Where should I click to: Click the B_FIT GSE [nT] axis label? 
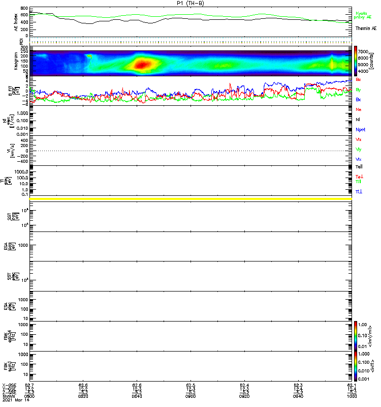point(14,91)
